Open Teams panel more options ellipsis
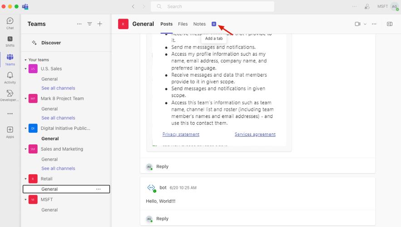The height and width of the screenshot is (227, 401). tap(79, 24)
